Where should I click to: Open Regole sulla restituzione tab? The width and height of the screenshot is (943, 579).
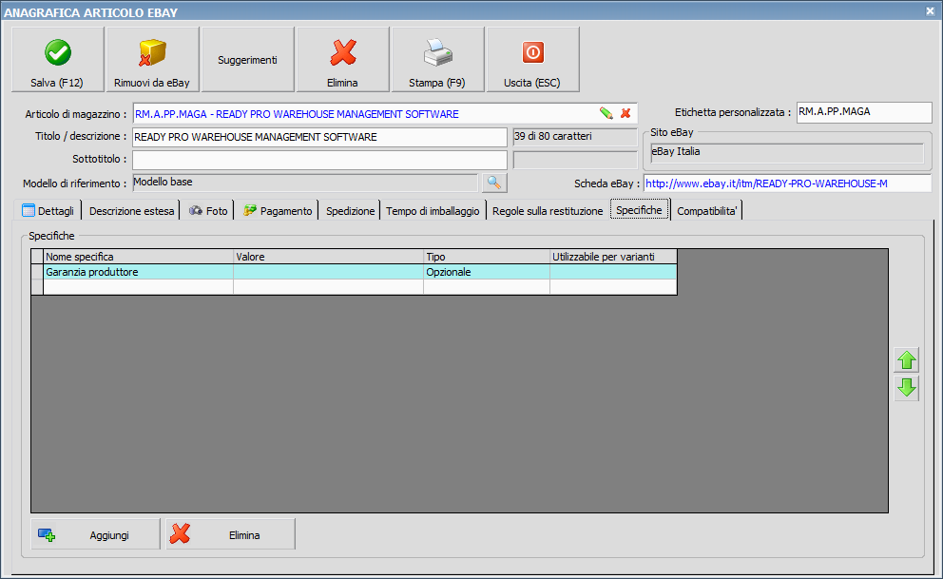(x=548, y=211)
